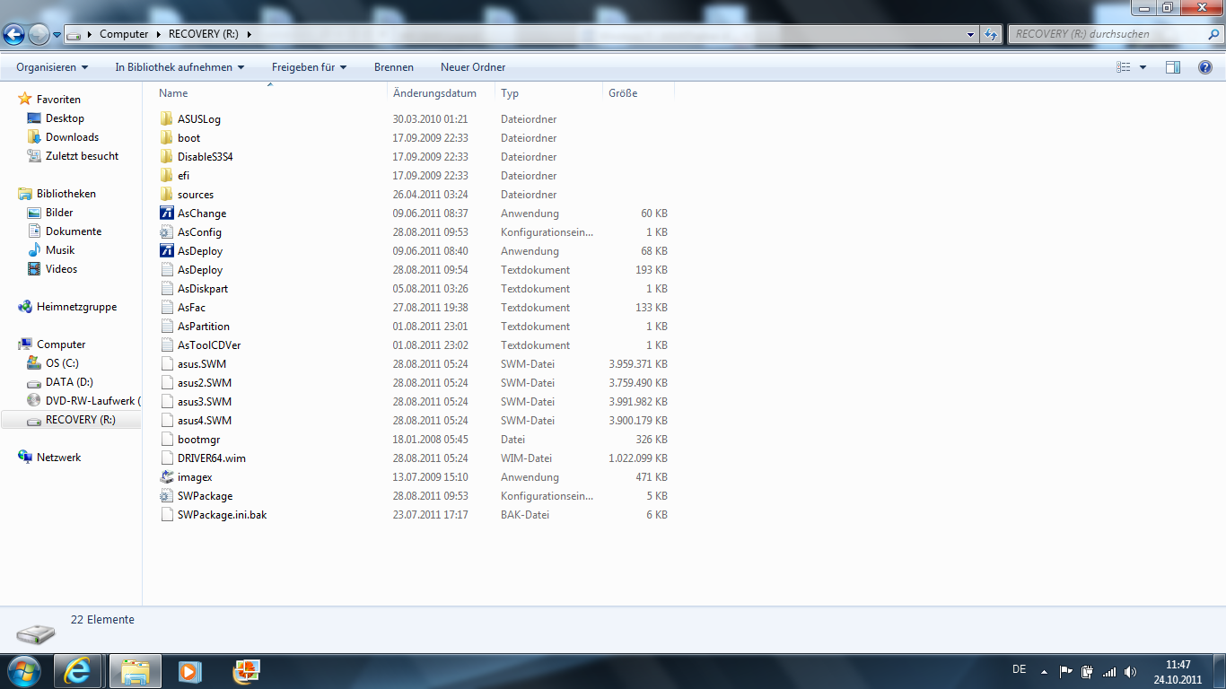Select the imagex application icon

click(x=166, y=477)
